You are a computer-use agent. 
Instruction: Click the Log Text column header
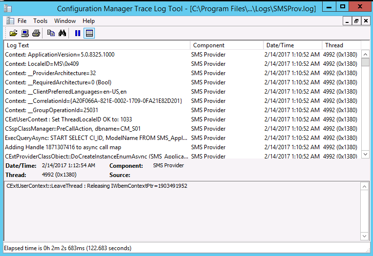97,45
